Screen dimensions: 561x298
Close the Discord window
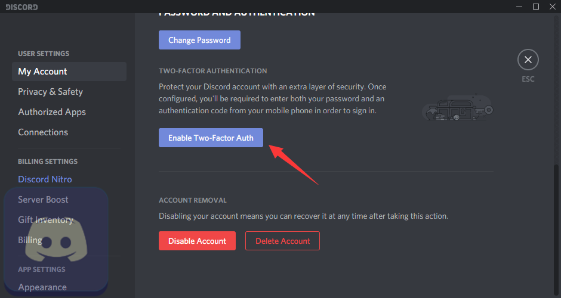coord(552,7)
